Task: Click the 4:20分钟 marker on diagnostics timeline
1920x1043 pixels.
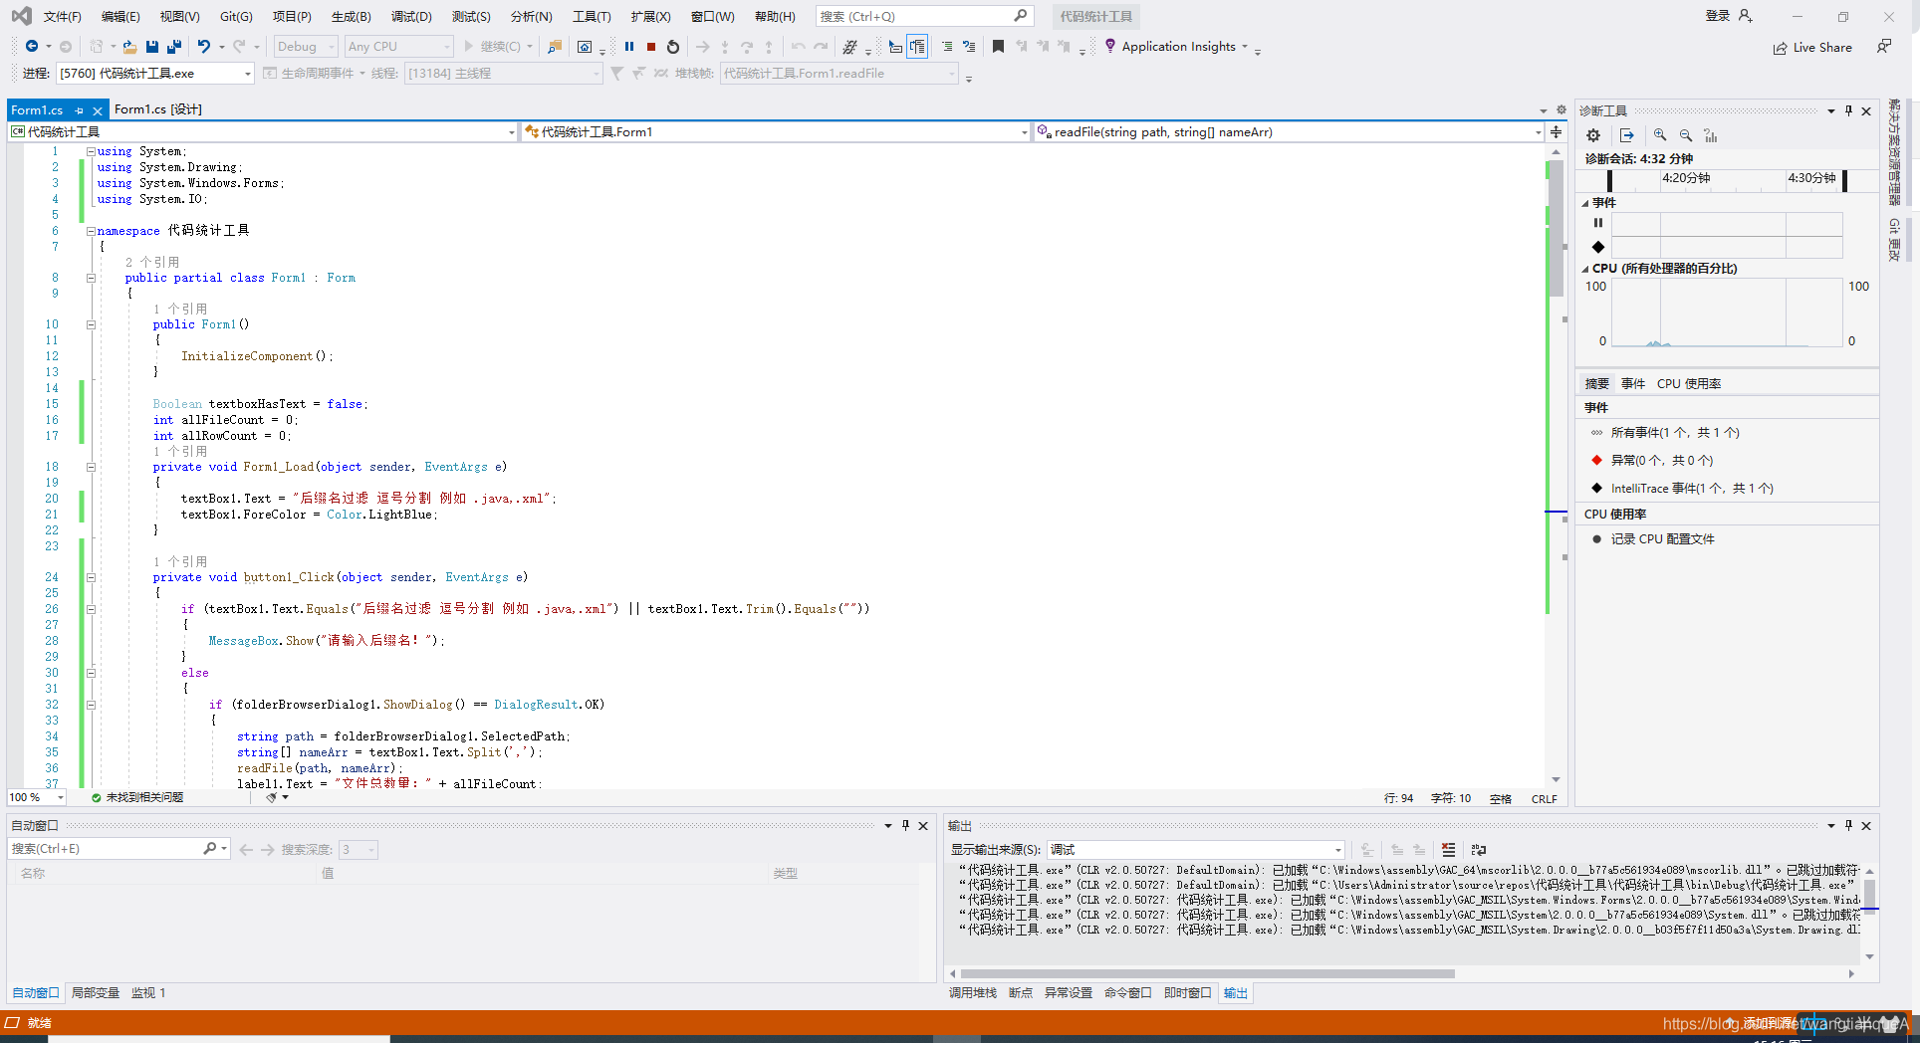Action: [x=1686, y=178]
